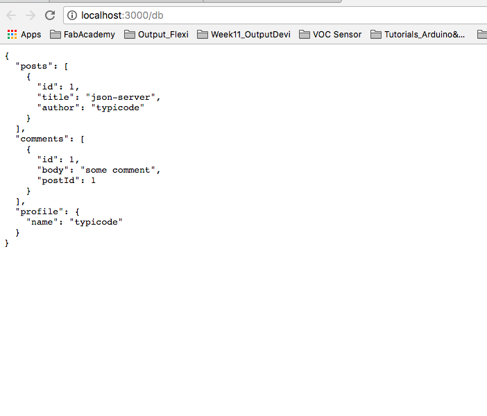Click the "comments" key text
The image size is (487, 416).
(x=42, y=139)
